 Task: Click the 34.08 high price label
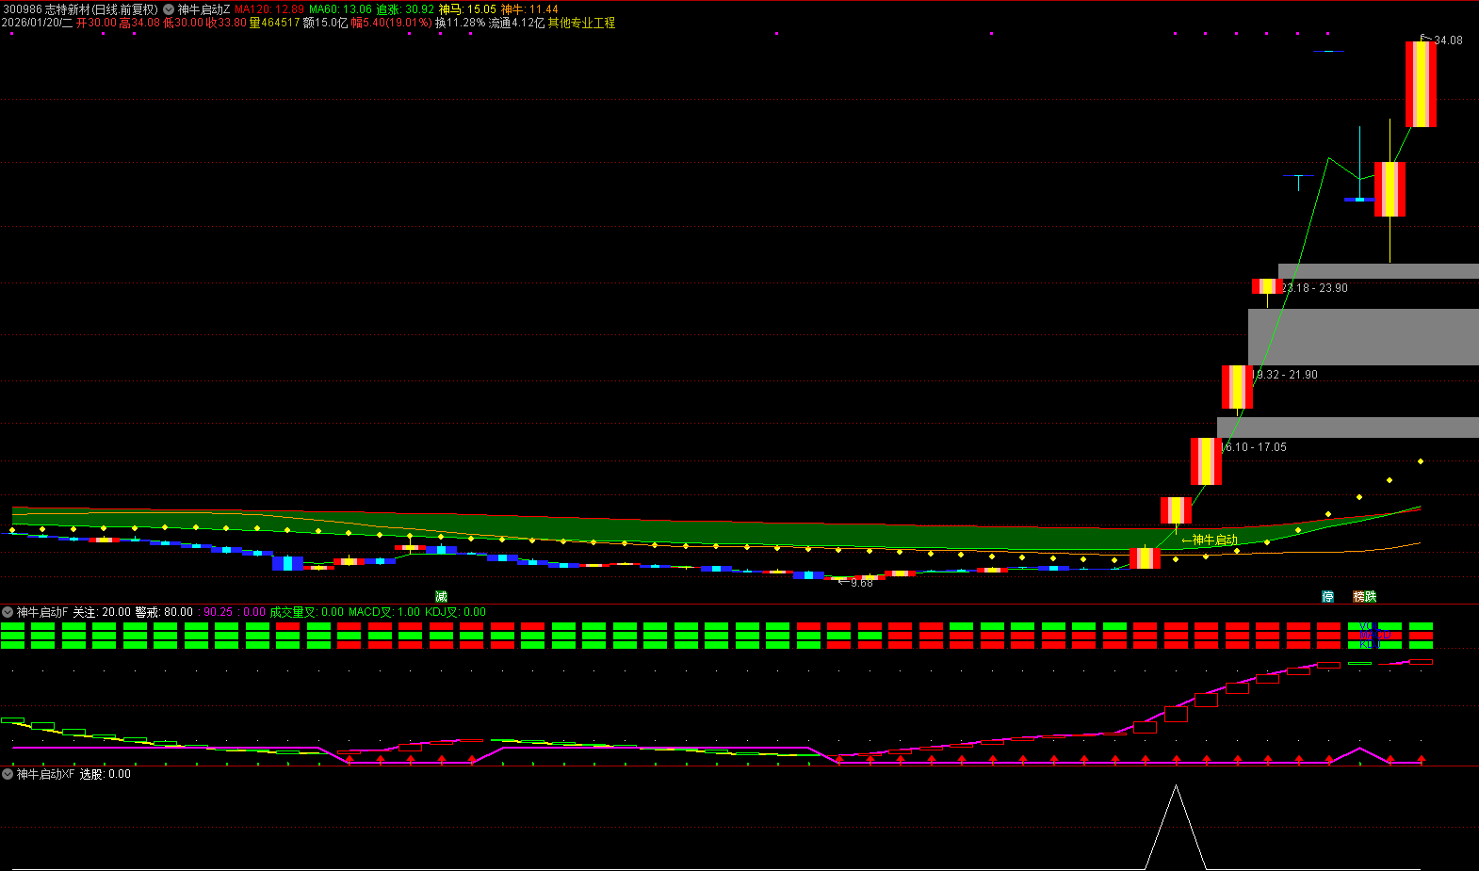pos(1448,40)
